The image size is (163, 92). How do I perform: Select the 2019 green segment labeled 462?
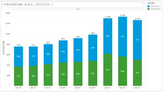pos(78,74)
